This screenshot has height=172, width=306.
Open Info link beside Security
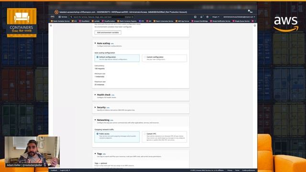pyautogui.click(x=108, y=107)
